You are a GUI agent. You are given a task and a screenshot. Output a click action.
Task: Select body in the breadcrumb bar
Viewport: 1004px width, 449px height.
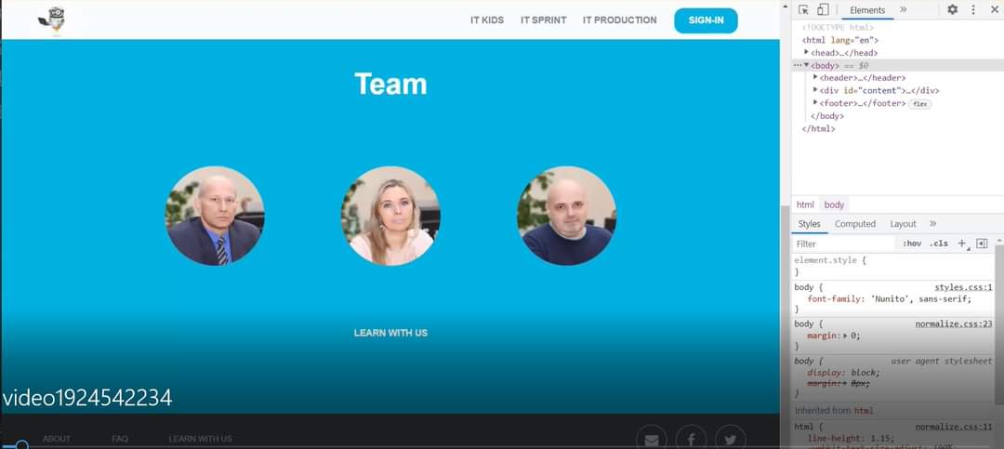[834, 205]
